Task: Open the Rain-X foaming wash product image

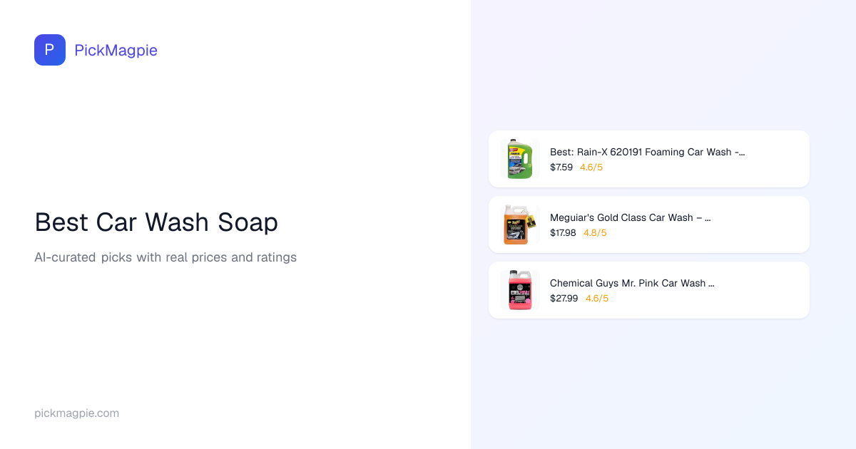Action: 520,159
